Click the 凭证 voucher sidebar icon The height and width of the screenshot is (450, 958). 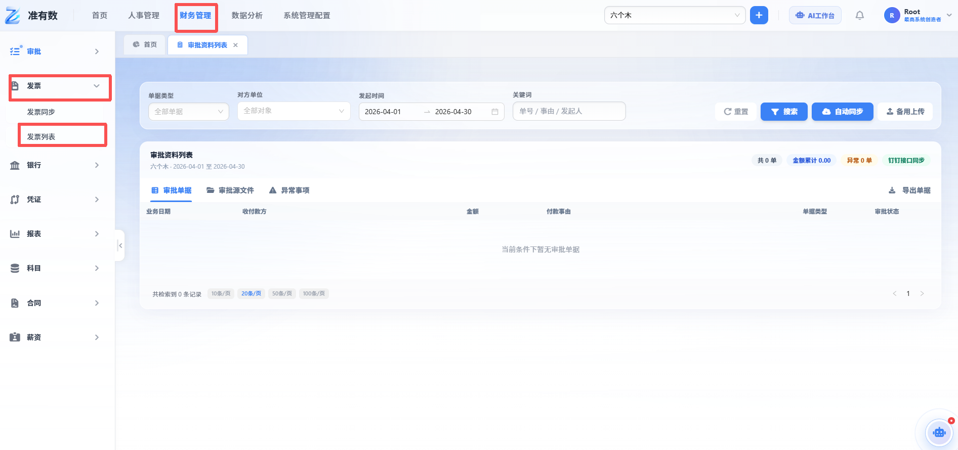click(x=15, y=199)
